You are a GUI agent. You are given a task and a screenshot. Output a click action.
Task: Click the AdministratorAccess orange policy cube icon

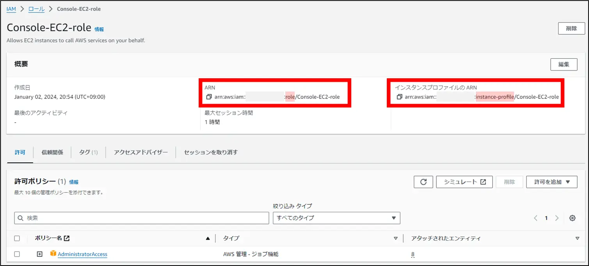(x=53, y=254)
